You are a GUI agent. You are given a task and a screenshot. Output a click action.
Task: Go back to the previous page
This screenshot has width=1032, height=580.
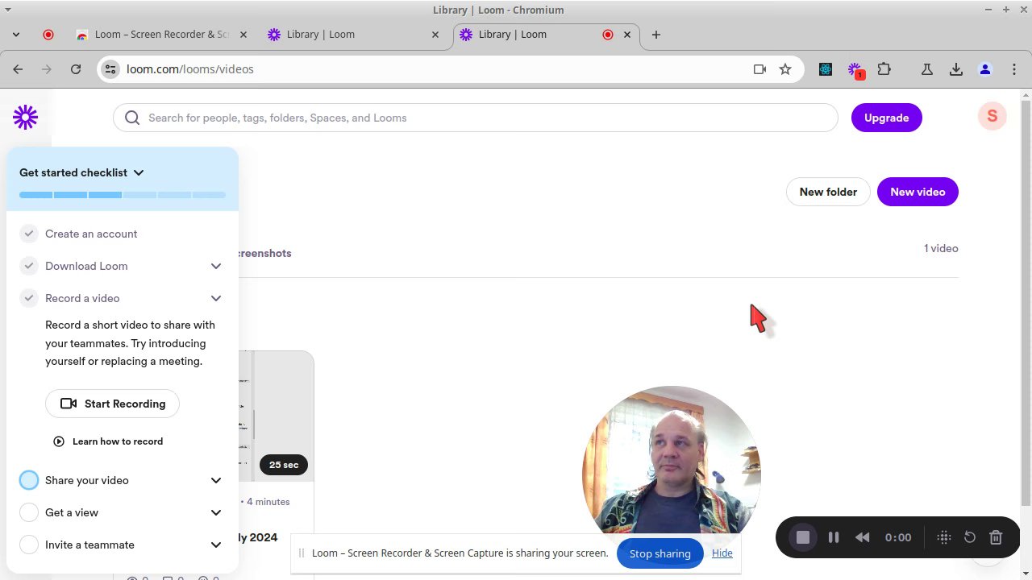(x=18, y=69)
